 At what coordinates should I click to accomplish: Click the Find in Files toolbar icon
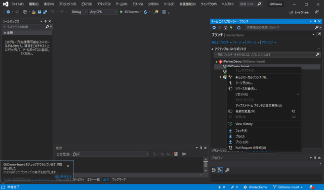pyautogui.click(x=156, y=12)
